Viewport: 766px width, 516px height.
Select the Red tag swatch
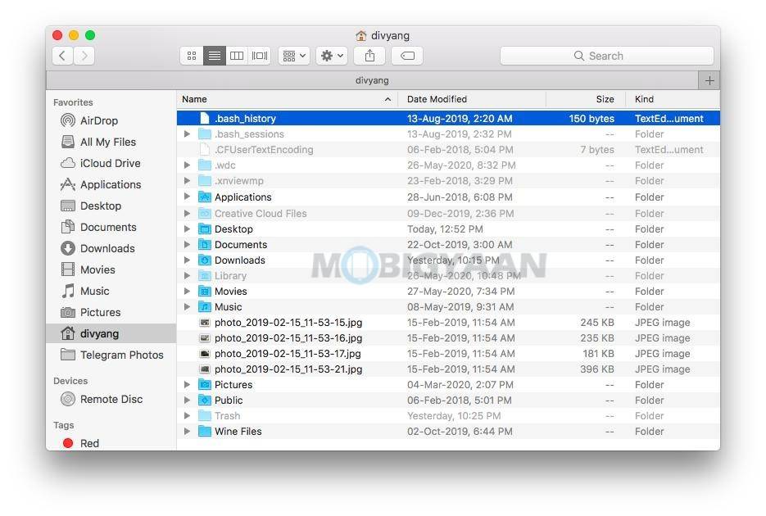click(68, 443)
